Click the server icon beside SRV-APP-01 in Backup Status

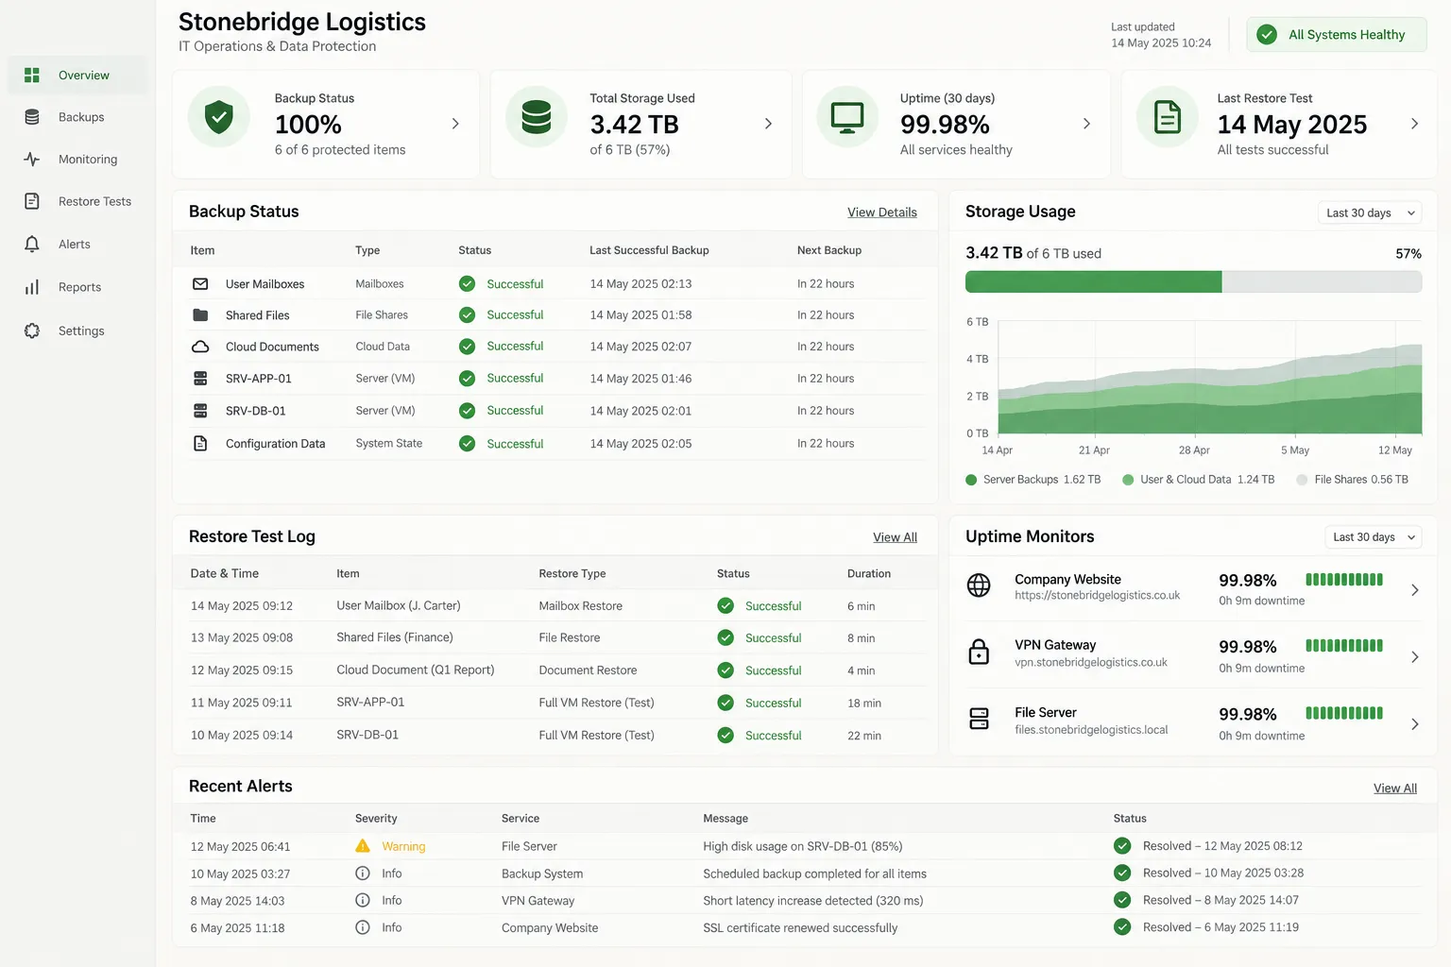(200, 378)
